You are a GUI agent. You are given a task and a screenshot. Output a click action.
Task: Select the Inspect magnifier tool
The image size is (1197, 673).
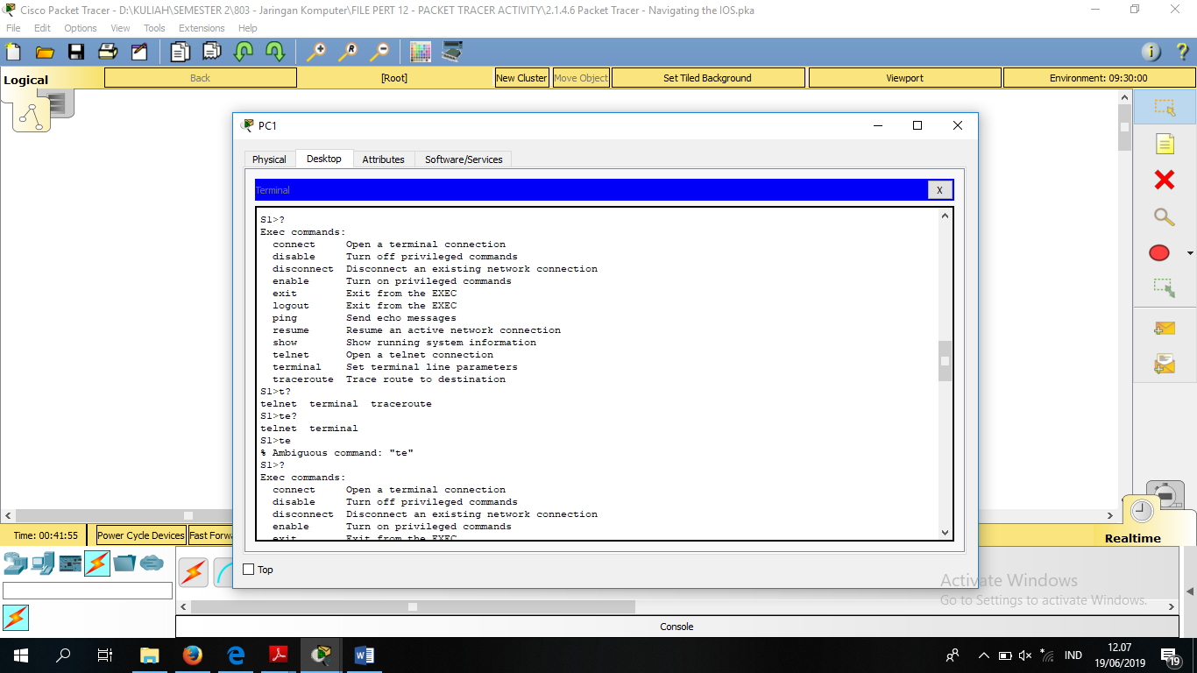pyautogui.click(x=1164, y=216)
